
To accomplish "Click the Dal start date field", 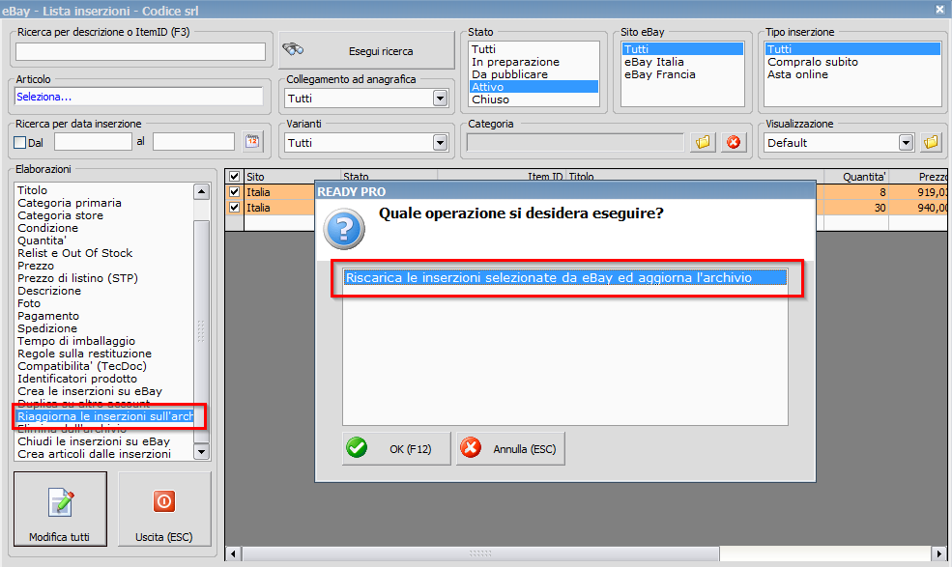I will [x=93, y=142].
